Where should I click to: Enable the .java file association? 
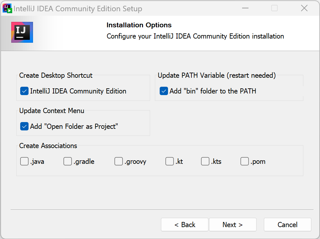click(x=24, y=161)
